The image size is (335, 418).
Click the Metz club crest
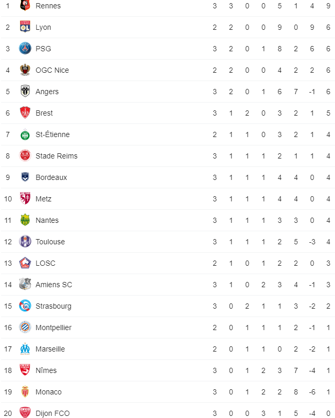point(25,199)
